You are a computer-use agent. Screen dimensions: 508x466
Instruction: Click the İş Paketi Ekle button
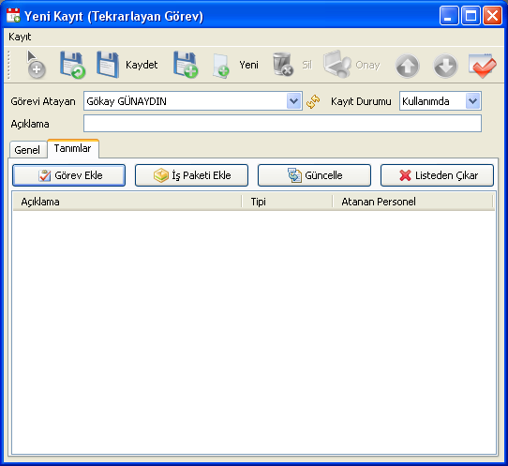click(191, 175)
